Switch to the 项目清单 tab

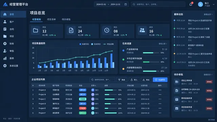point(51,19)
